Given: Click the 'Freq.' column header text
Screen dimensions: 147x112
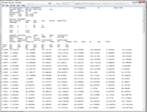Looking at the screenshot, I should coord(4,45).
